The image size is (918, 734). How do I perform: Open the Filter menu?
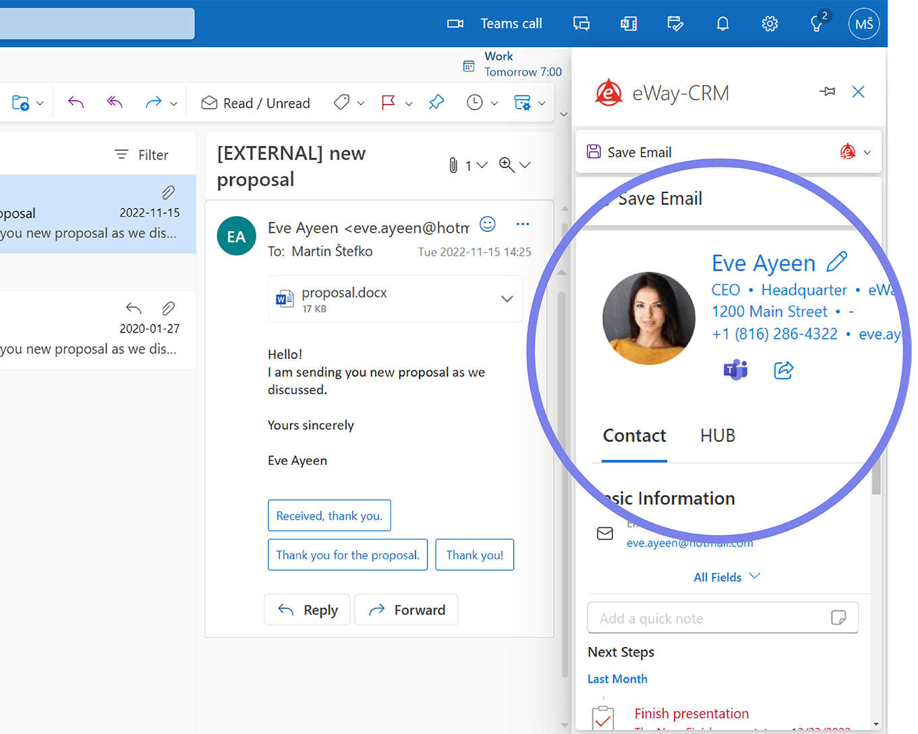pyautogui.click(x=142, y=154)
